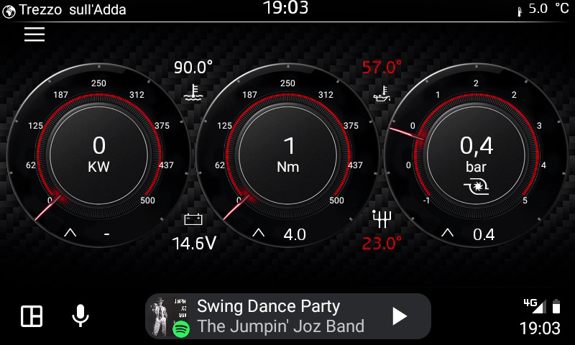Select the KW power gauge

(98, 155)
